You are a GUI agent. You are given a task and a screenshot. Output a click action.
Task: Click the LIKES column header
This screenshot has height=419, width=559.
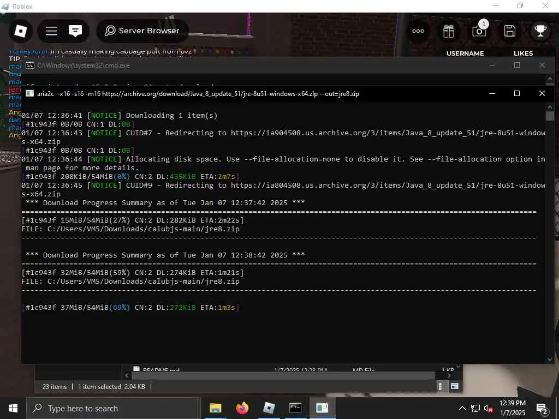pyautogui.click(x=523, y=53)
